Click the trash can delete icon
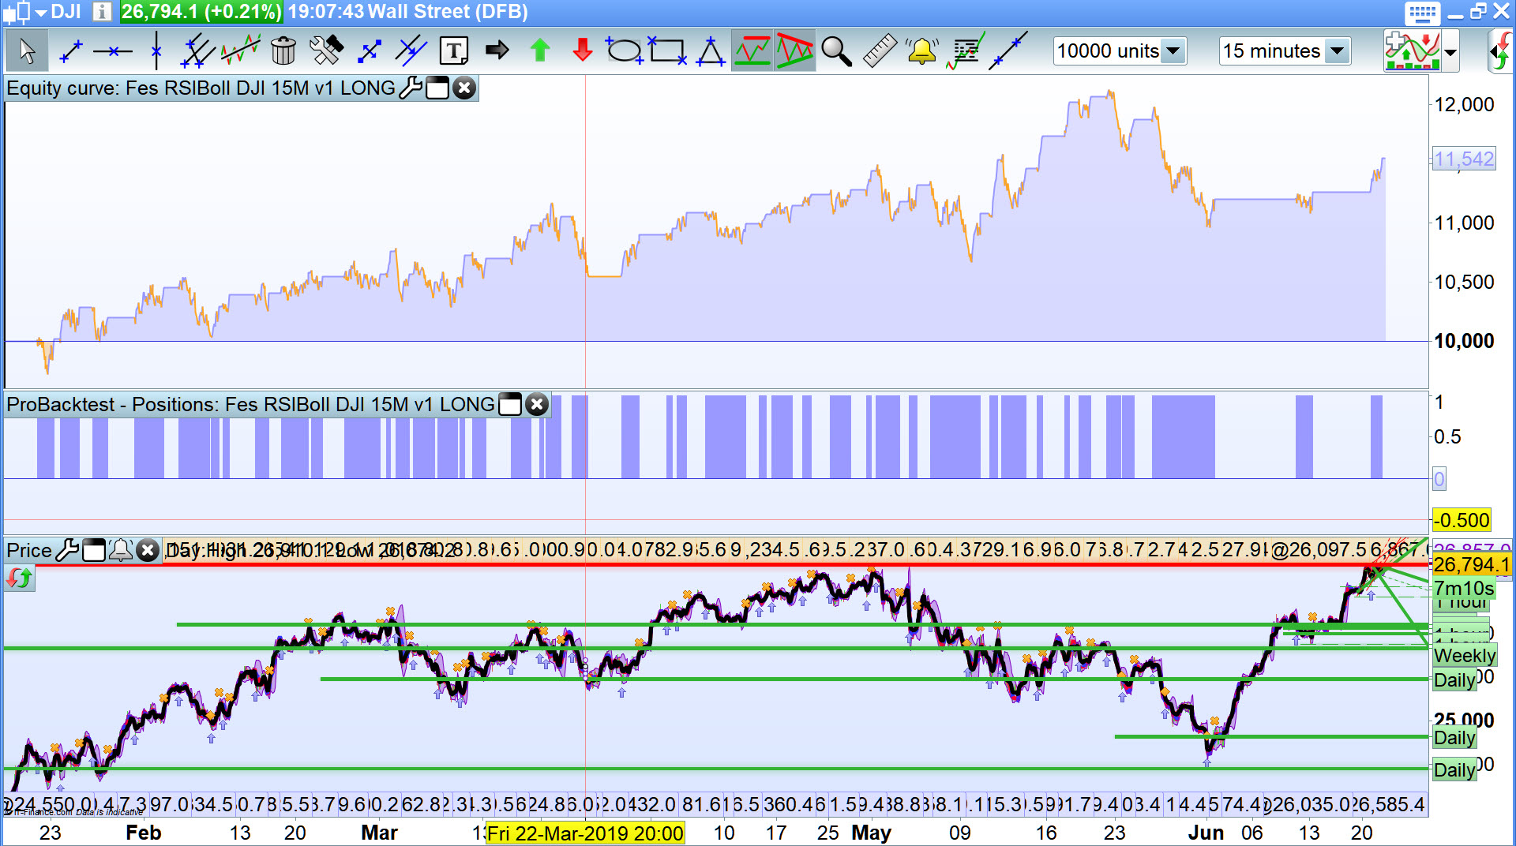This screenshot has width=1516, height=846. coord(283,51)
